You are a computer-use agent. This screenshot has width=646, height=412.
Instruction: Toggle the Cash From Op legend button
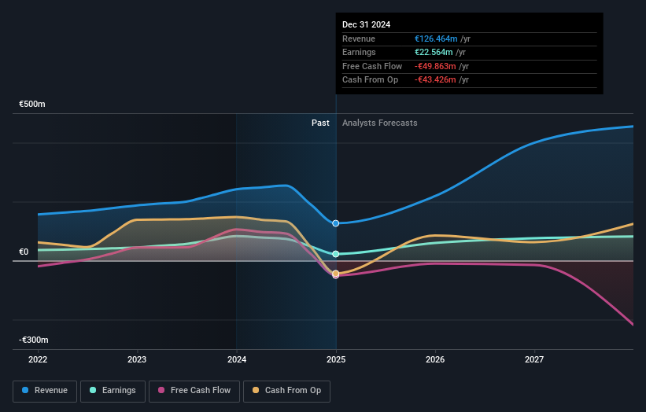tap(286, 391)
